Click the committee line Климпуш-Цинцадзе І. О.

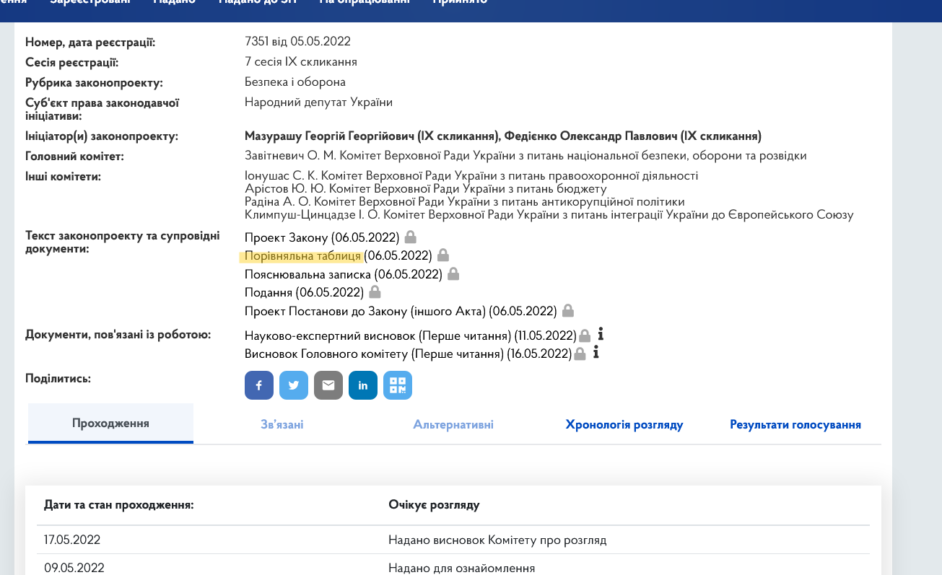coord(549,214)
